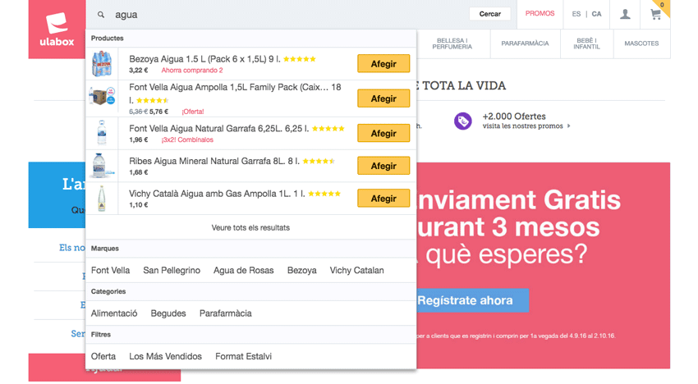This screenshot has height=384, width=698.
Task: Open Bezoya water pack thumbnail
Action: (102, 64)
